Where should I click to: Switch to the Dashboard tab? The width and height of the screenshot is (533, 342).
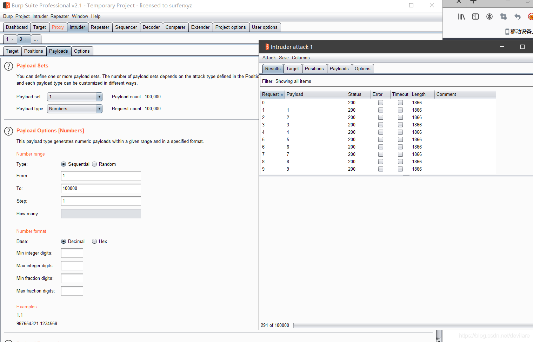pos(17,27)
